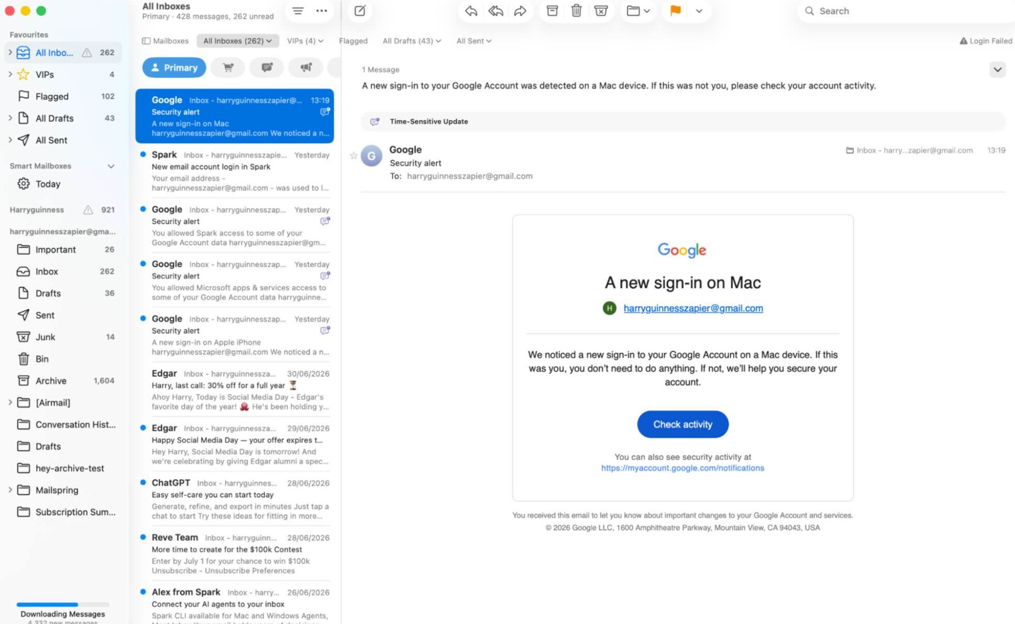This screenshot has height=624, width=1015.
Task: Click Google sender avatar
Action: (x=371, y=156)
